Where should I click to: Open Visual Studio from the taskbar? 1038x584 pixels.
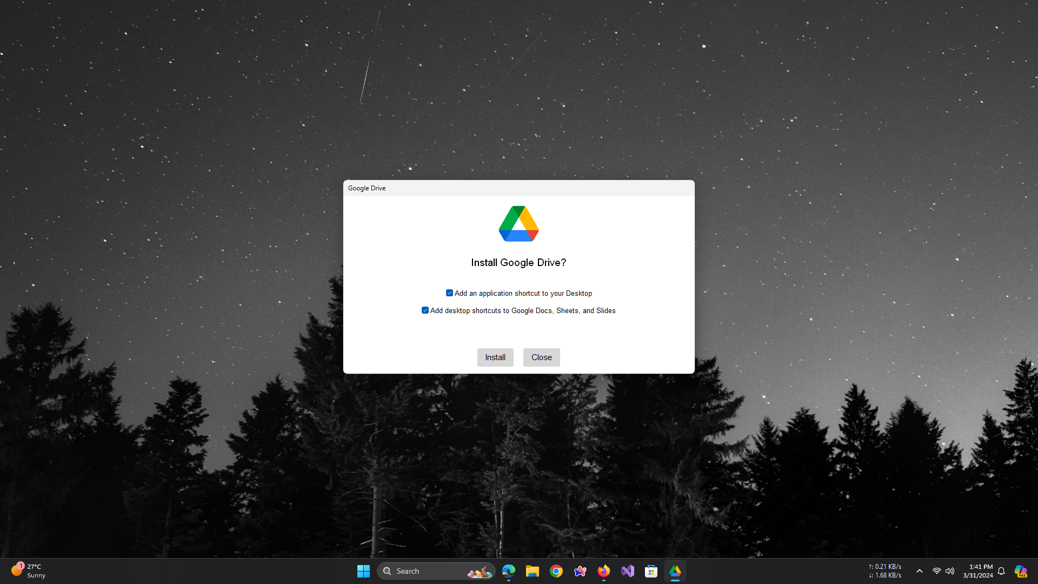click(627, 571)
